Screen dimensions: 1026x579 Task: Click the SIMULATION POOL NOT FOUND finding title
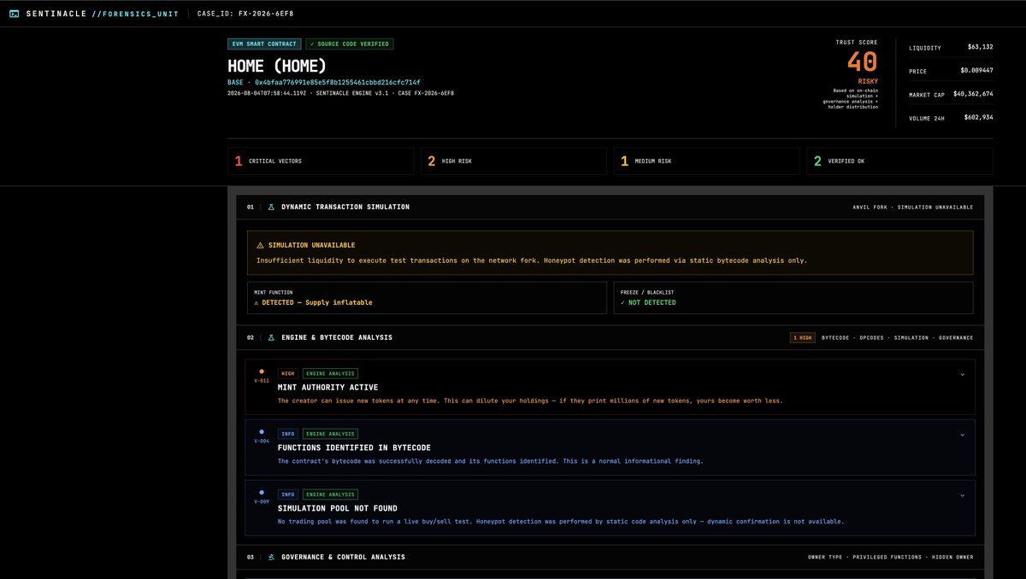(338, 508)
